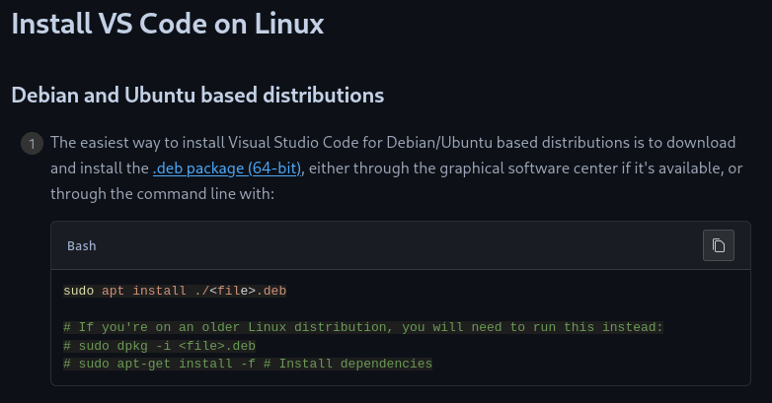This screenshot has height=403, width=772.
Task: Click the 'through the command line with:' text
Action: coord(163,194)
